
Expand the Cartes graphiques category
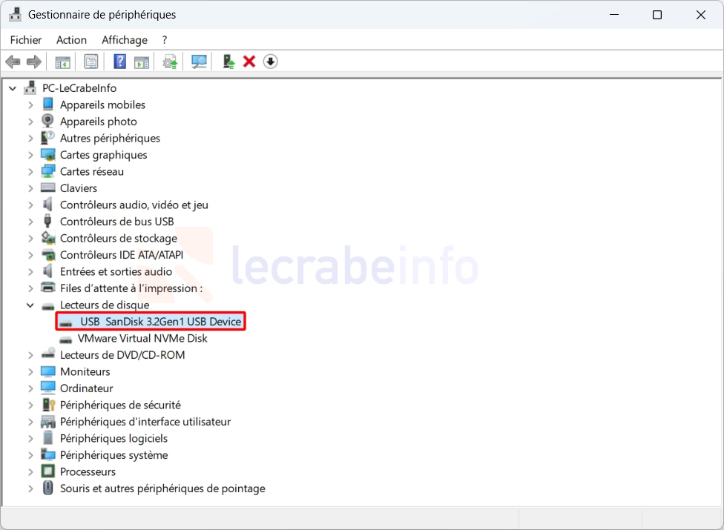pos(30,155)
